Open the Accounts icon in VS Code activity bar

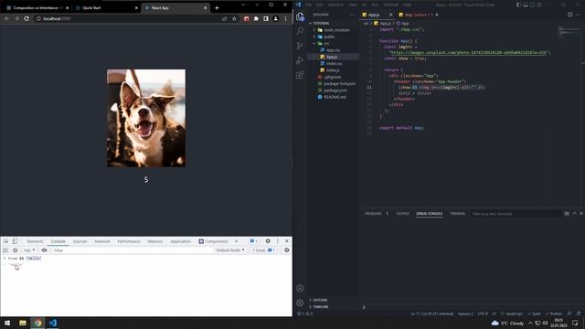(x=300, y=288)
